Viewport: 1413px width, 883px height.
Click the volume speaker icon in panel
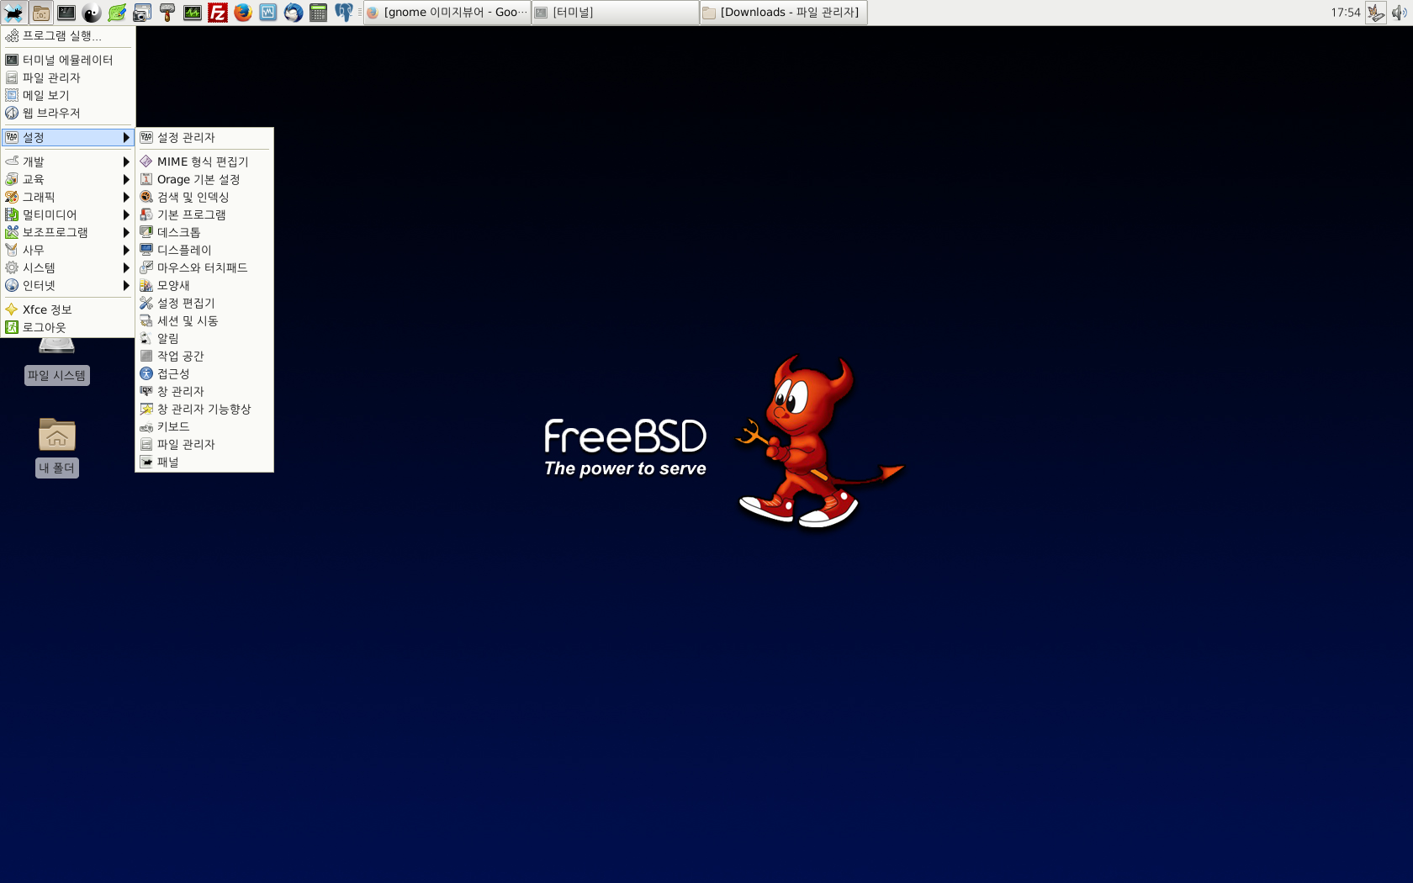coord(1400,13)
